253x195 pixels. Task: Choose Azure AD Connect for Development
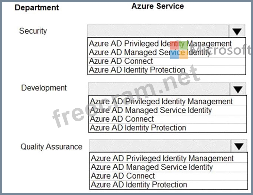click(122, 119)
